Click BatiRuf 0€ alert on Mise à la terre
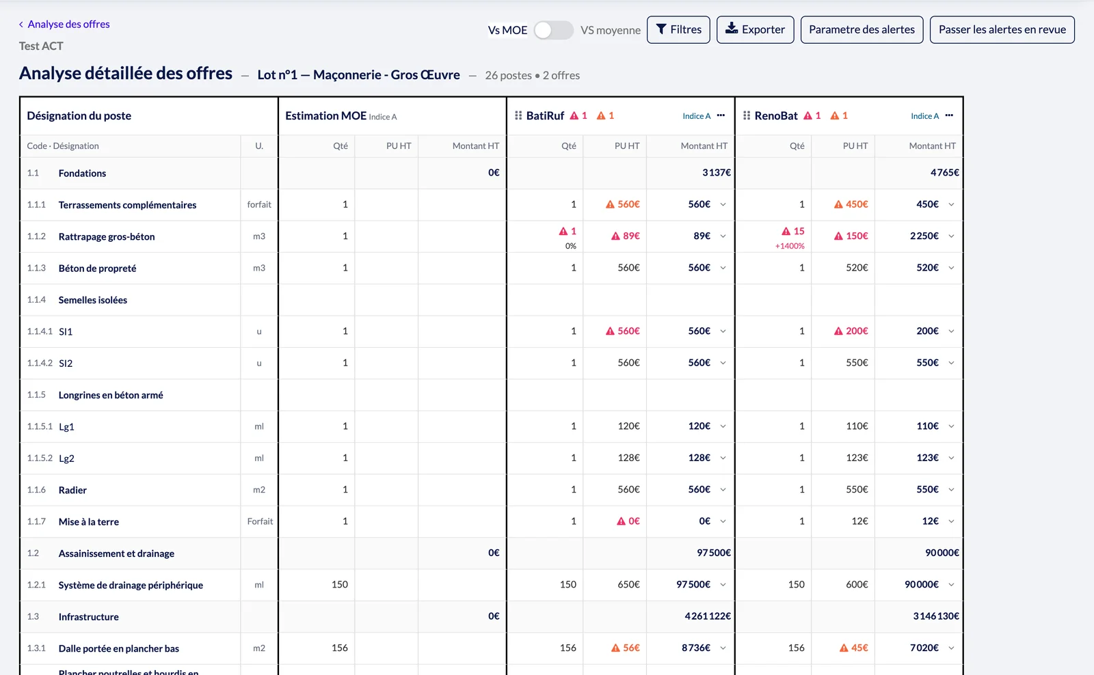 [x=628, y=521]
